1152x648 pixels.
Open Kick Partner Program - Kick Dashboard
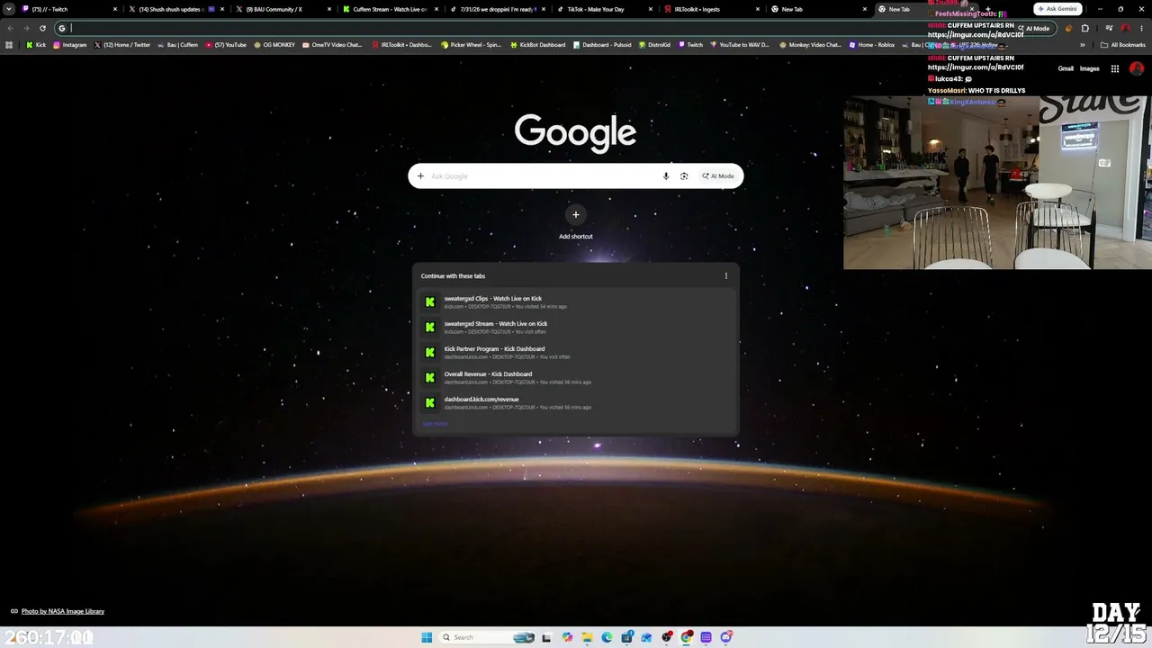[x=576, y=353]
